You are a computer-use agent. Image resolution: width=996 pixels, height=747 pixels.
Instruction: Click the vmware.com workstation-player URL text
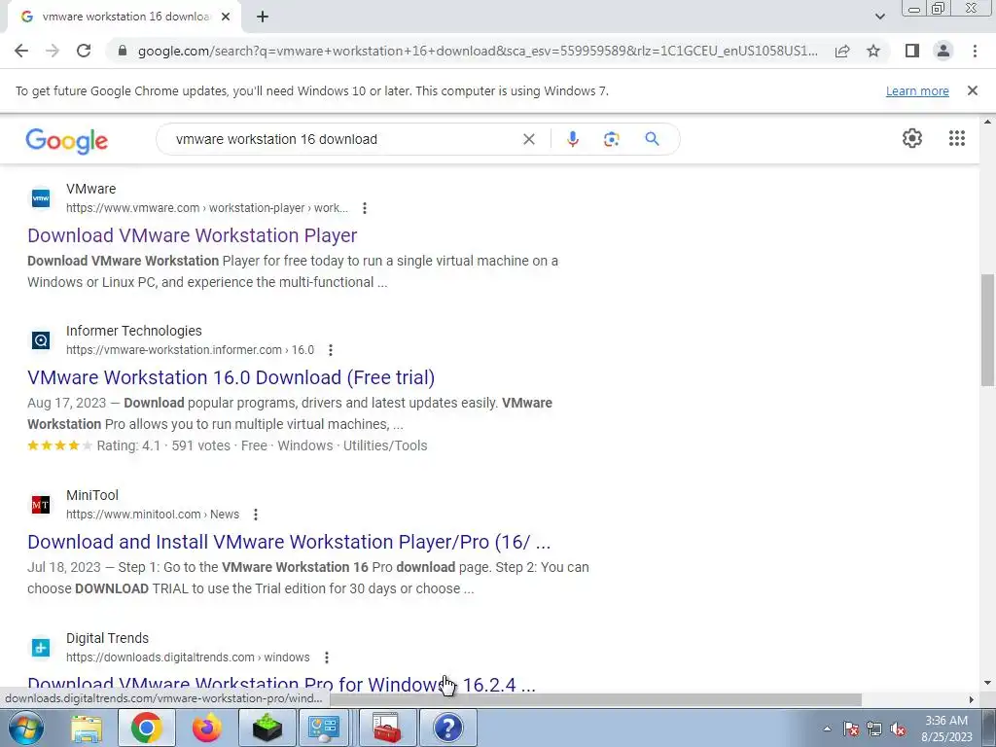pos(206,208)
